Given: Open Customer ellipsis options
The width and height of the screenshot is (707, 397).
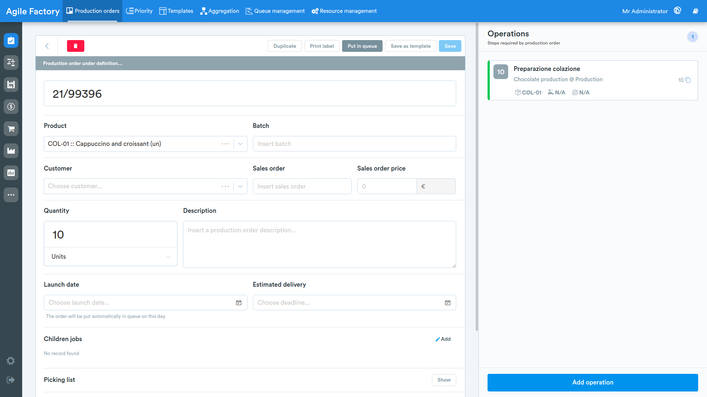Looking at the screenshot, I should (225, 186).
